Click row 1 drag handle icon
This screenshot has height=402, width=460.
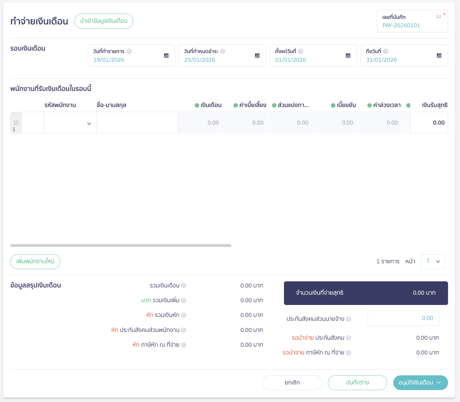pos(16,123)
